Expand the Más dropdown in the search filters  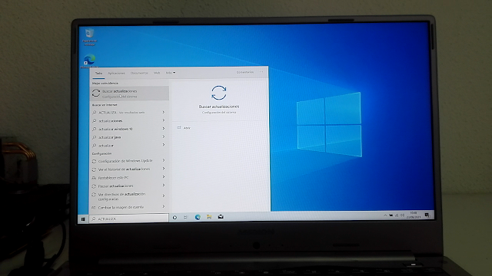171,73
